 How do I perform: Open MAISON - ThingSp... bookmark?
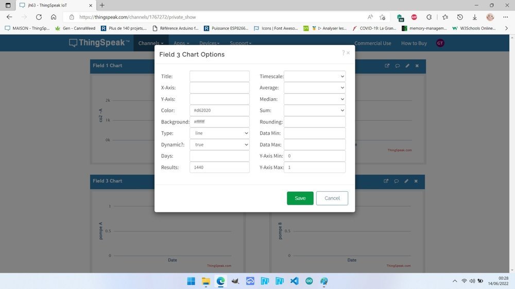(x=27, y=28)
